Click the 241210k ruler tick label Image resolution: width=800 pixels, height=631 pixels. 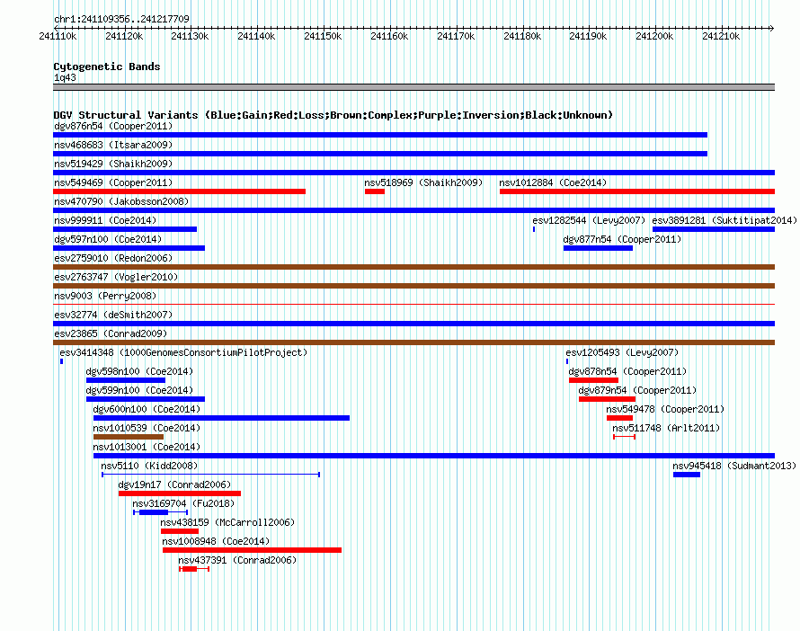coord(721,36)
